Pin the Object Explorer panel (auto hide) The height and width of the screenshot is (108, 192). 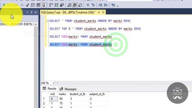(x=31, y=12)
